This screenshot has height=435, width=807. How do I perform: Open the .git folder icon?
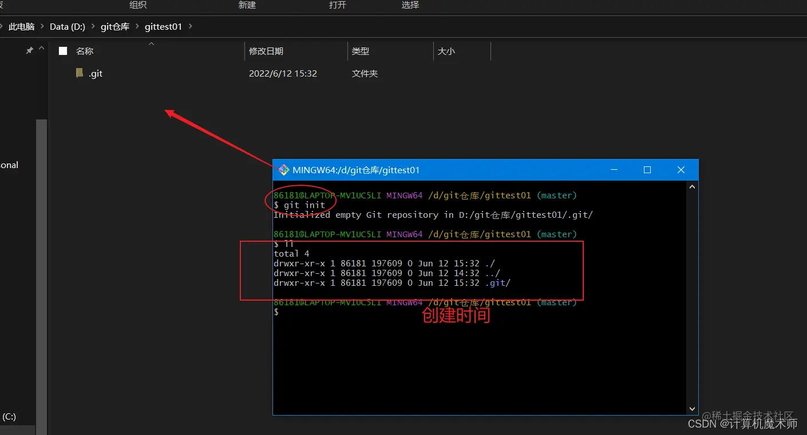[80, 73]
